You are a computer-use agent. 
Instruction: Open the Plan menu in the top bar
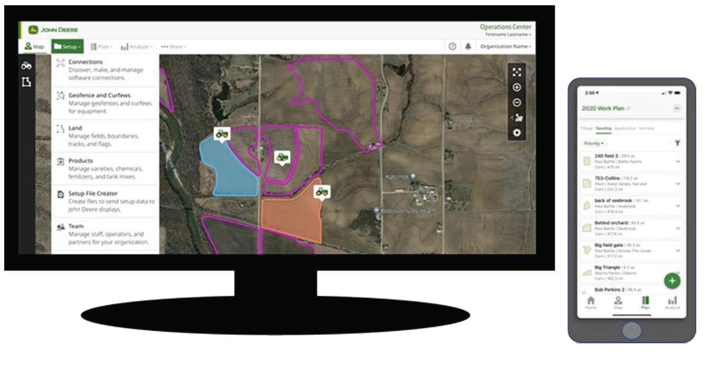(102, 46)
